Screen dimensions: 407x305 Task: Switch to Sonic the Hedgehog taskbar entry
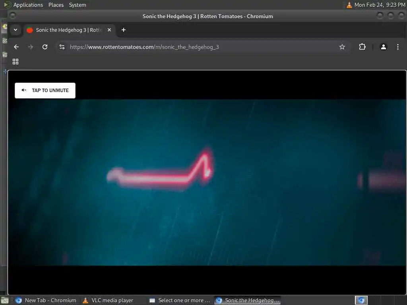248,300
